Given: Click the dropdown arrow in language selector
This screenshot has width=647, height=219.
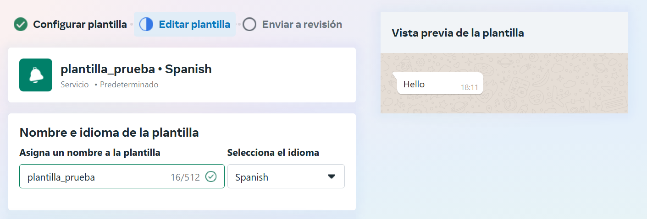Looking at the screenshot, I should coord(332,176).
